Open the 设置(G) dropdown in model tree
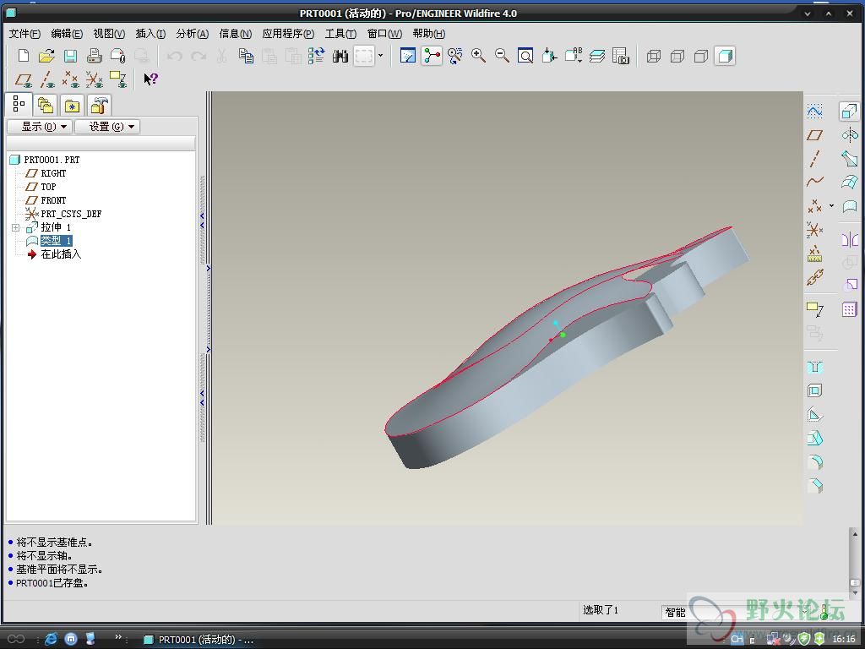Image resolution: width=865 pixels, height=649 pixels. coord(107,127)
